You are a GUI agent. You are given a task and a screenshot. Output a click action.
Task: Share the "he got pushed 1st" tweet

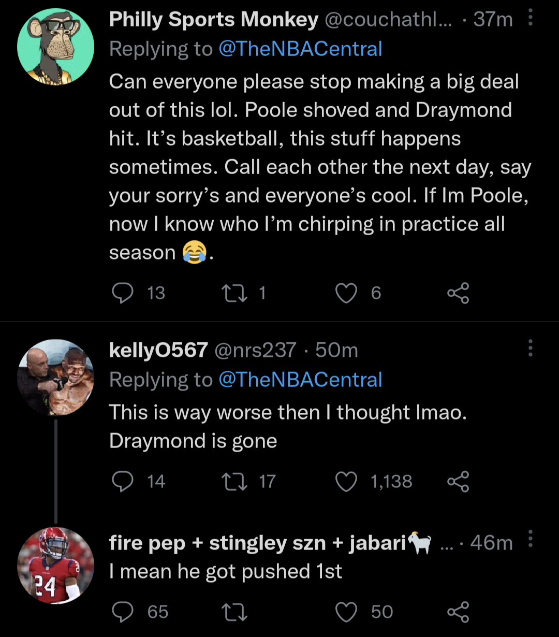(458, 612)
